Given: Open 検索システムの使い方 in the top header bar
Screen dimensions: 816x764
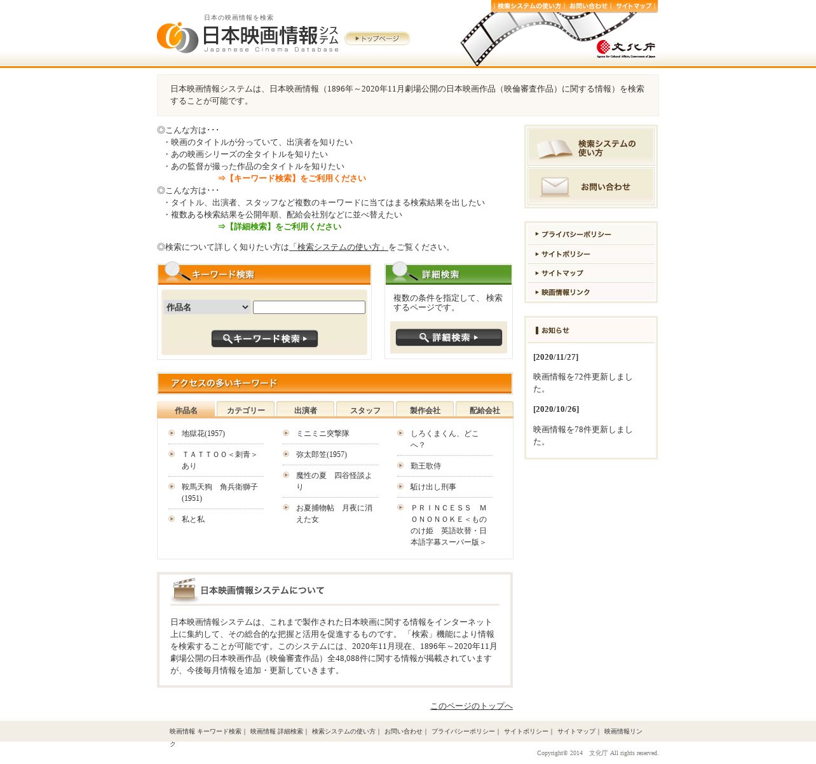Looking at the screenshot, I should (x=529, y=6).
